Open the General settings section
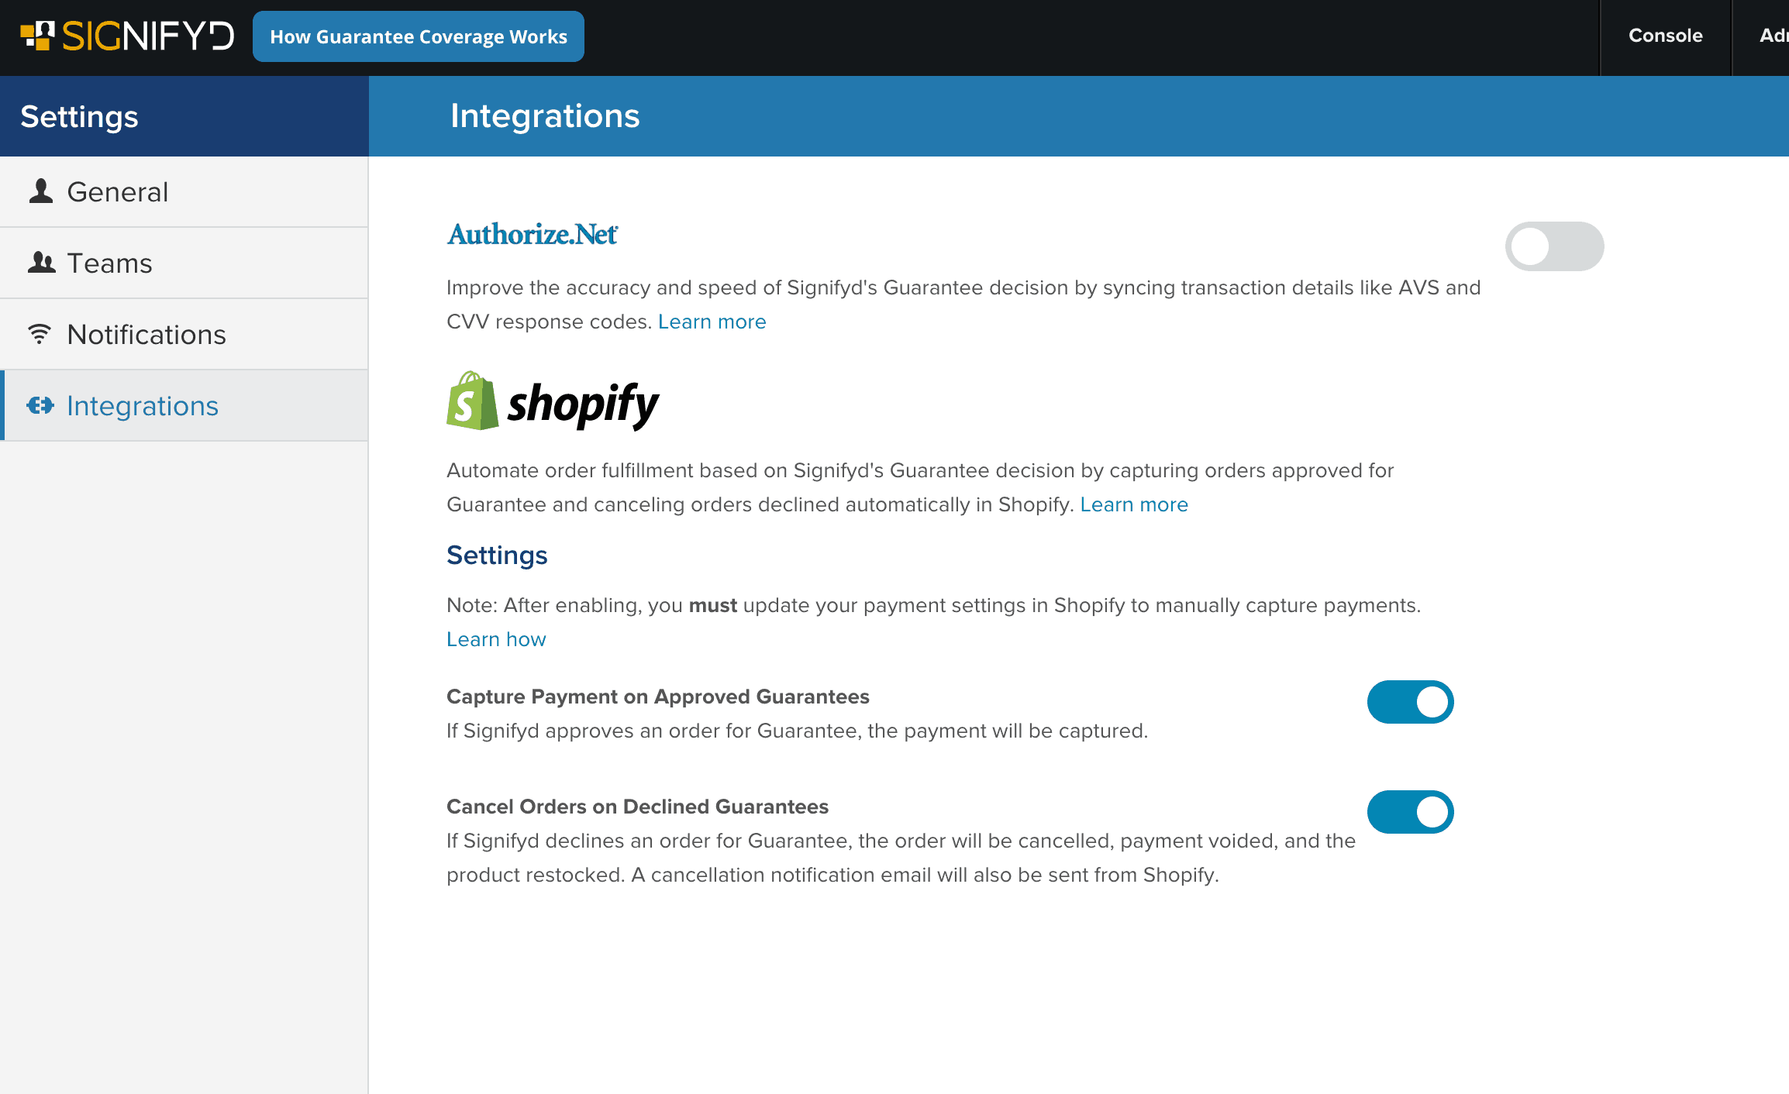The image size is (1789, 1094). click(184, 191)
